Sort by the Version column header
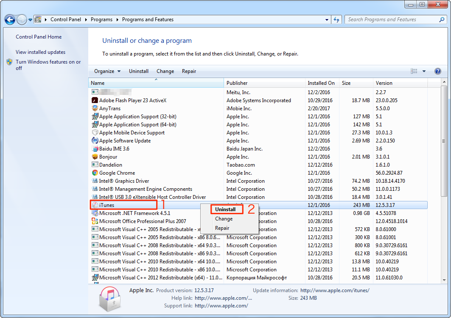 click(x=401, y=83)
